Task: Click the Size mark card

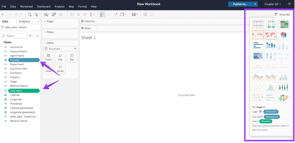Action: (60, 57)
